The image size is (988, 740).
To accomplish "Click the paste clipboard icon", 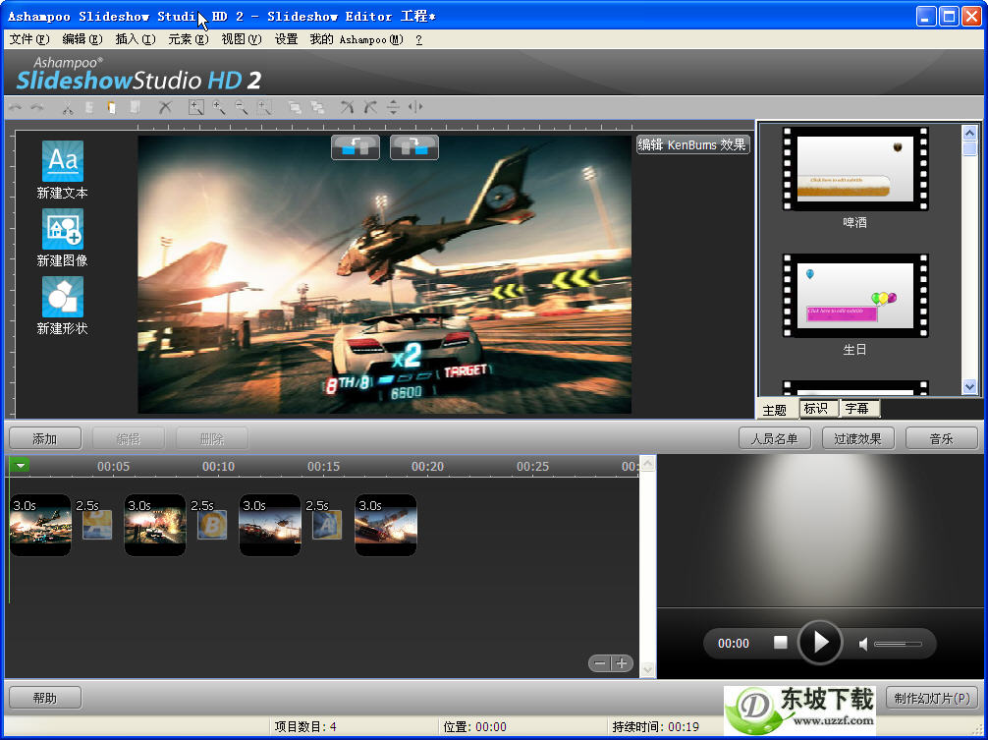I will (x=112, y=108).
